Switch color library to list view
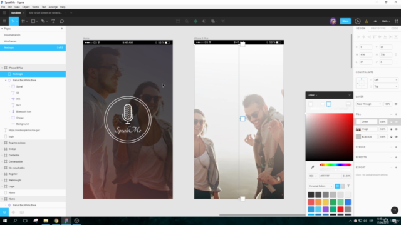The height and width of the screenshot is (225, 401). click(342, 186)
